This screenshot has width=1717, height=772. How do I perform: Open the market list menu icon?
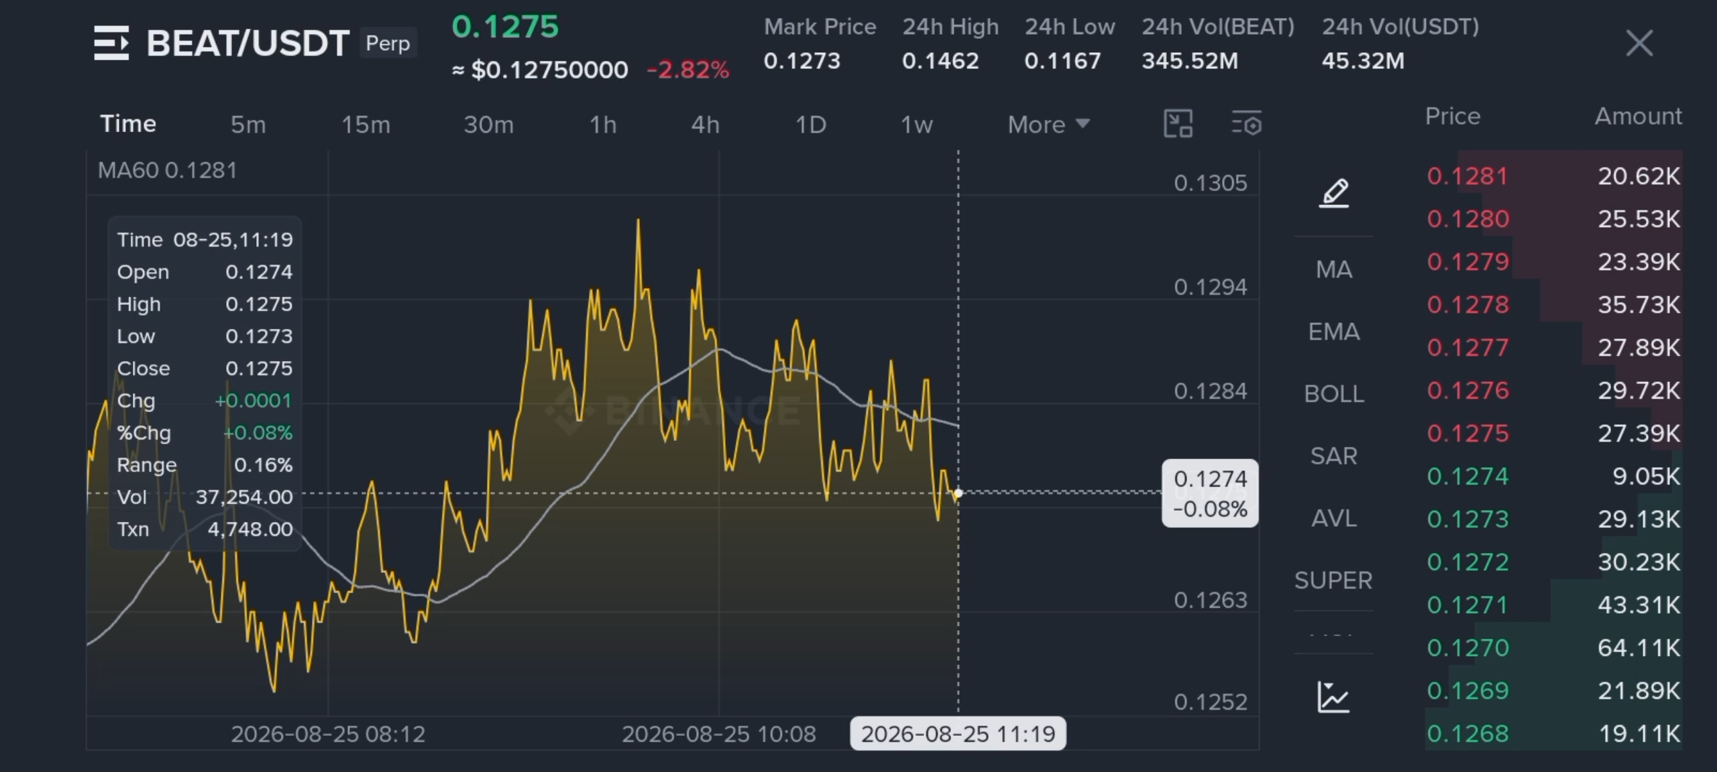111,43
